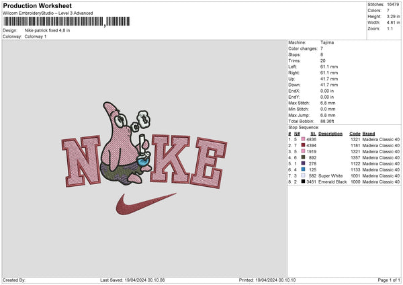Click the Trims value 20
Viewport: 403px width, 285px height.
(323, 60)
